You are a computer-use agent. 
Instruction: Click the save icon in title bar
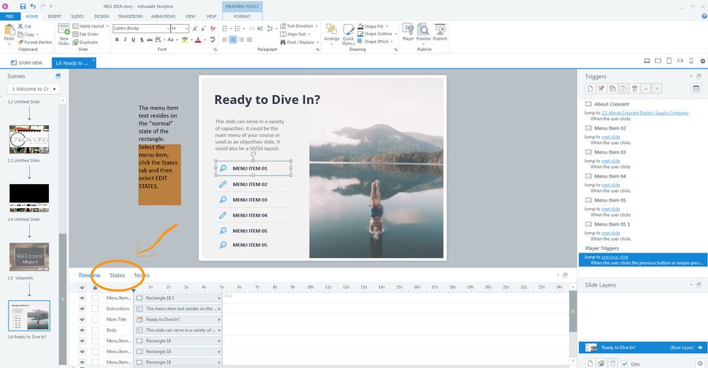[x=23, y=6]
